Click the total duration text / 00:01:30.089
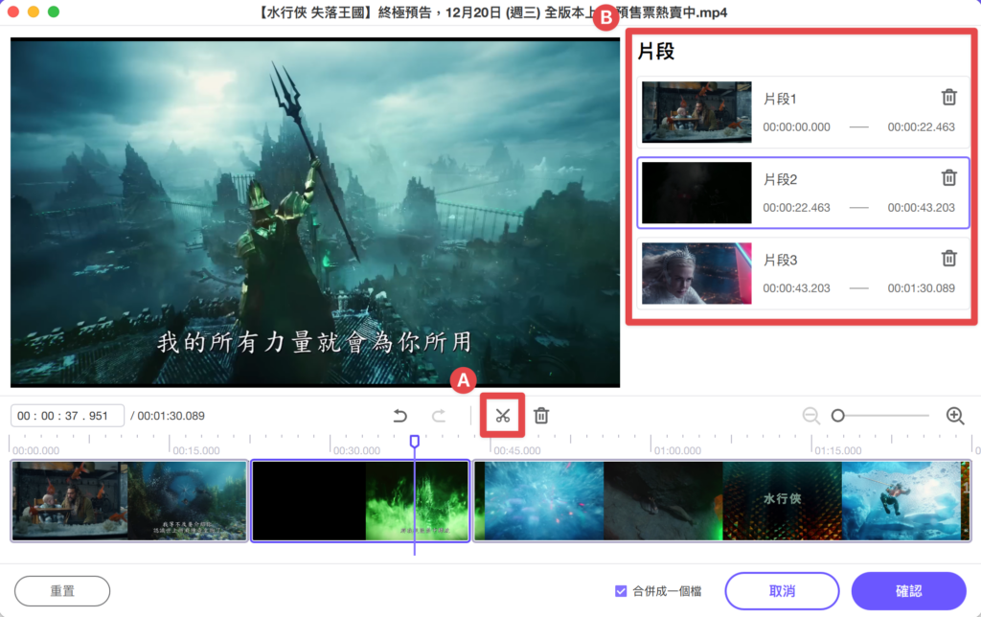981x617 pixels. tap(168, 416)
